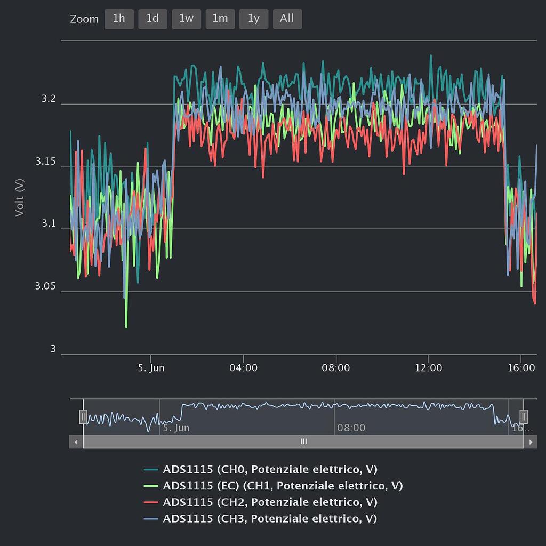This screenshot has width=546, height=546.
Task: Toggle the ADS1115 CH0 series label
Action: 270,470
